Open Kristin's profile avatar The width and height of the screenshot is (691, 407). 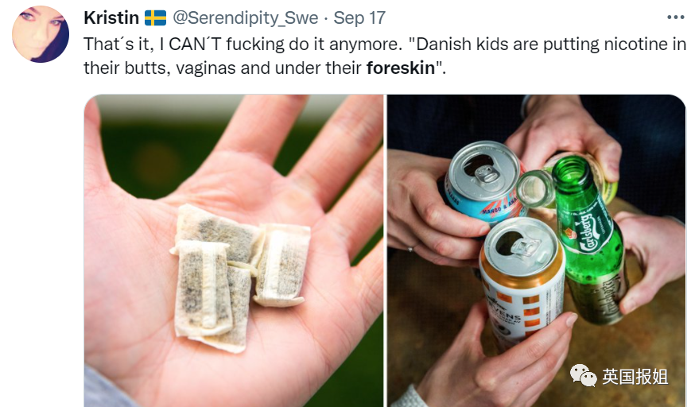pos(40,34)
